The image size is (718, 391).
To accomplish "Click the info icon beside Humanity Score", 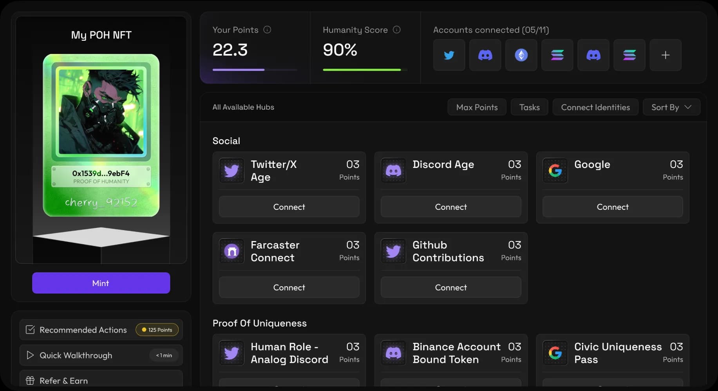I will 396,30.
